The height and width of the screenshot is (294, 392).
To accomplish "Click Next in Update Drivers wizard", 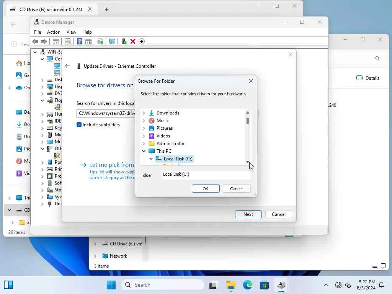I will coord(248,214).
